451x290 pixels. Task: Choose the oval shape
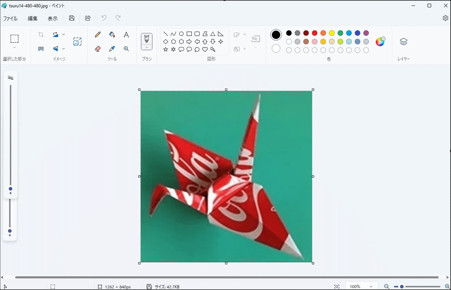181,34
